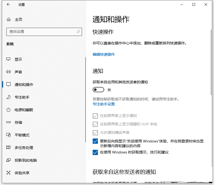Screen dimensions: 214x185
Task: Uncheck the Windows welcome experience option
Action: [x=95, y=141]
